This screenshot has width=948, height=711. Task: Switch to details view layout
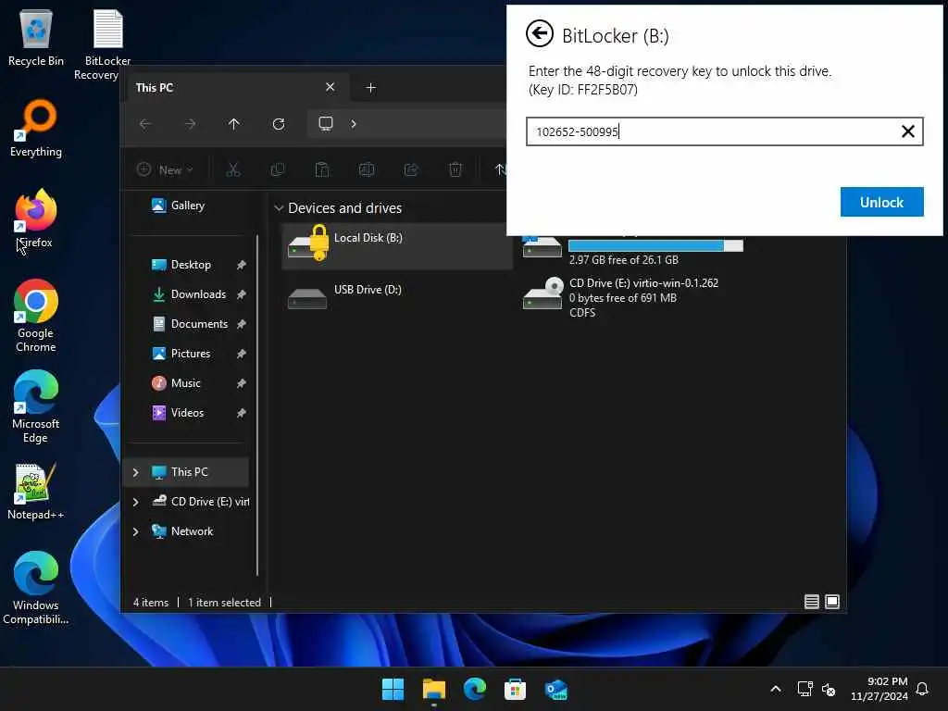(x=811, y=602)
